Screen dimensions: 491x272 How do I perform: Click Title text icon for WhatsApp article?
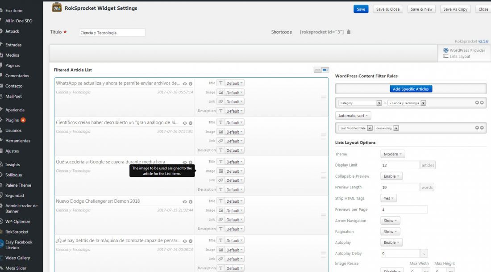221,83
